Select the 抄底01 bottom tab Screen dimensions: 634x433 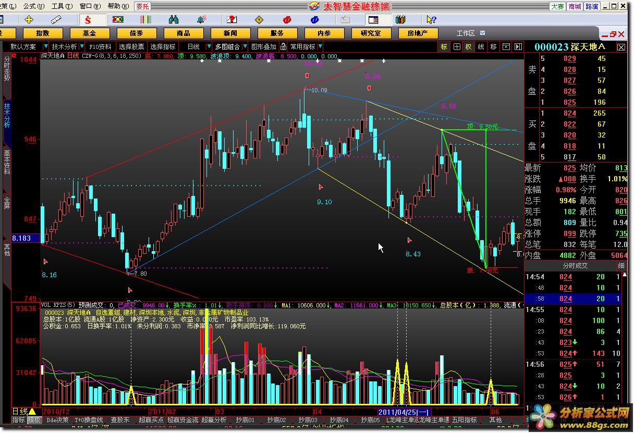point(245,420)
